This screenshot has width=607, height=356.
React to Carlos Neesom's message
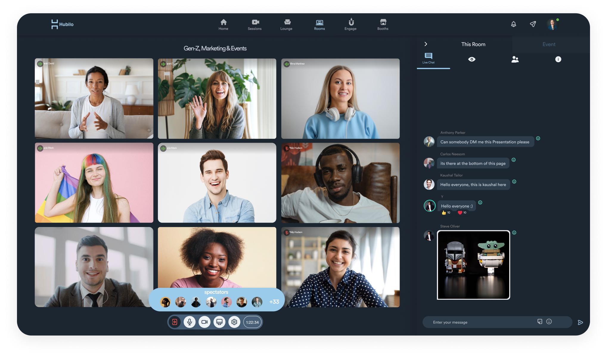tap(513, 160)
